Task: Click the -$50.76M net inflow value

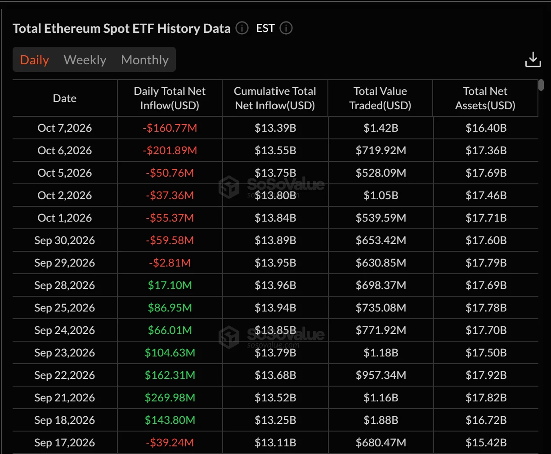Action: pos(170,173)
